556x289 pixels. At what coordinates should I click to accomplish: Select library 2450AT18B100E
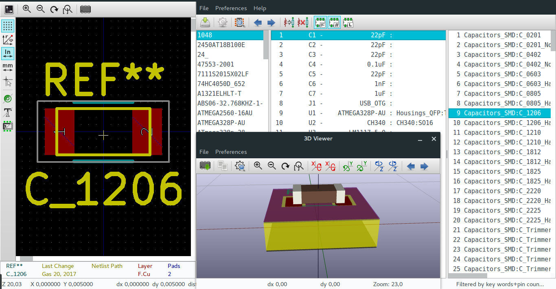point(230,45)
